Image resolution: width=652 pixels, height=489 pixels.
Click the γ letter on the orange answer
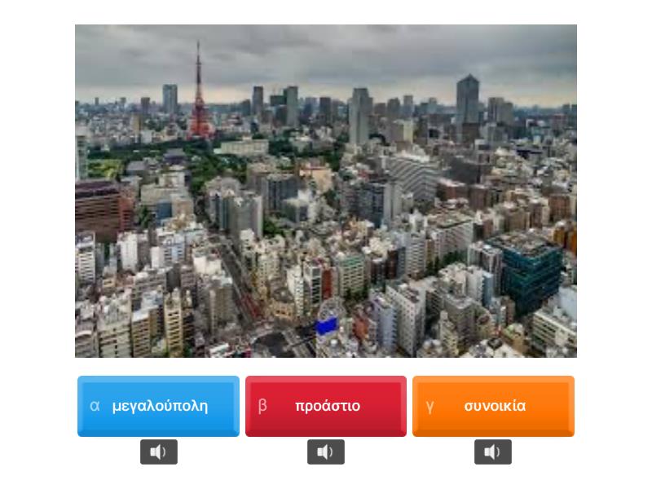point(430,407)
